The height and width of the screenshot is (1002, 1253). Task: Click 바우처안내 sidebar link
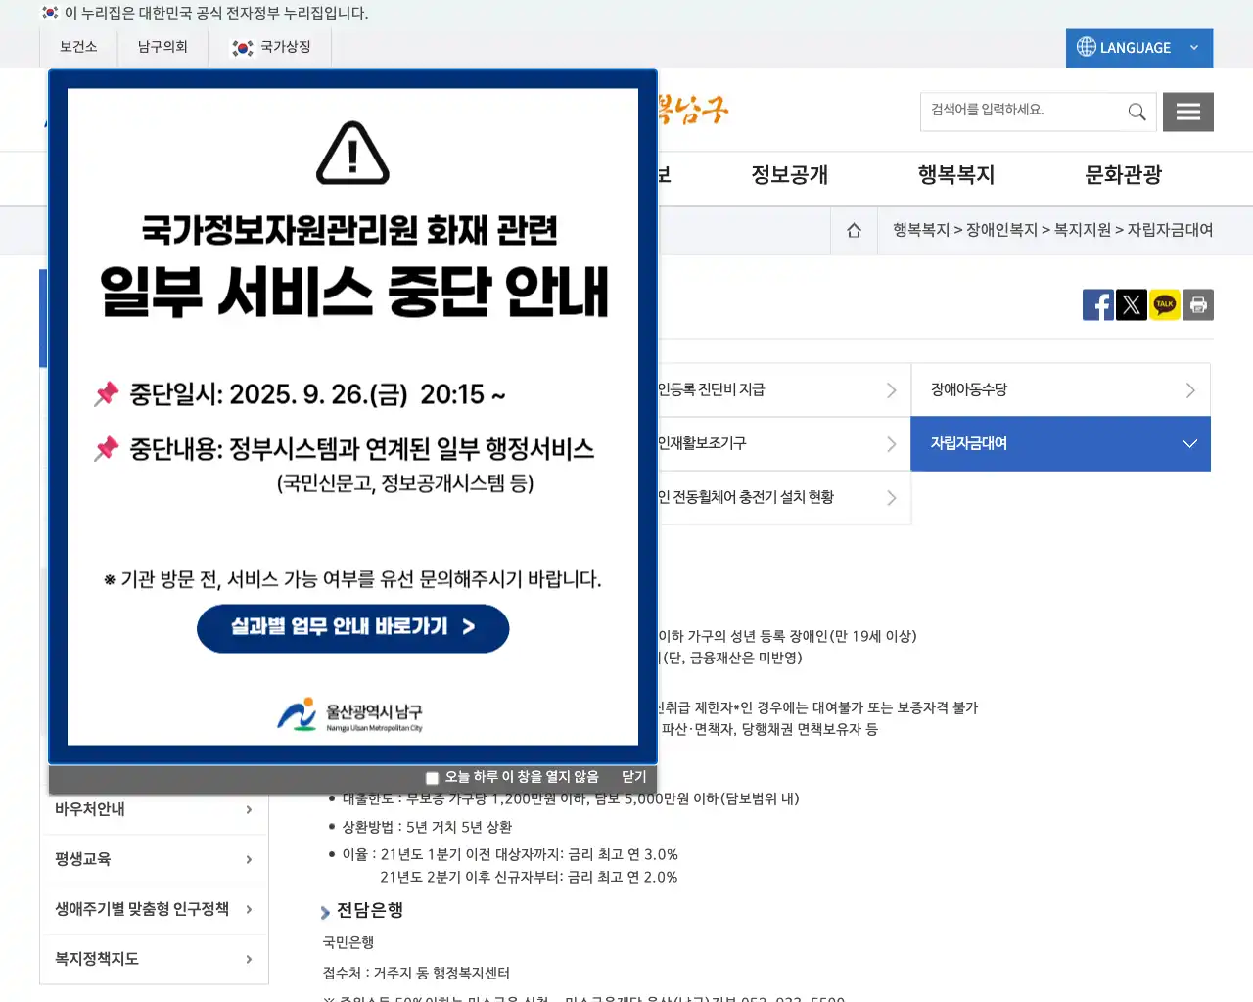point(90,809)
